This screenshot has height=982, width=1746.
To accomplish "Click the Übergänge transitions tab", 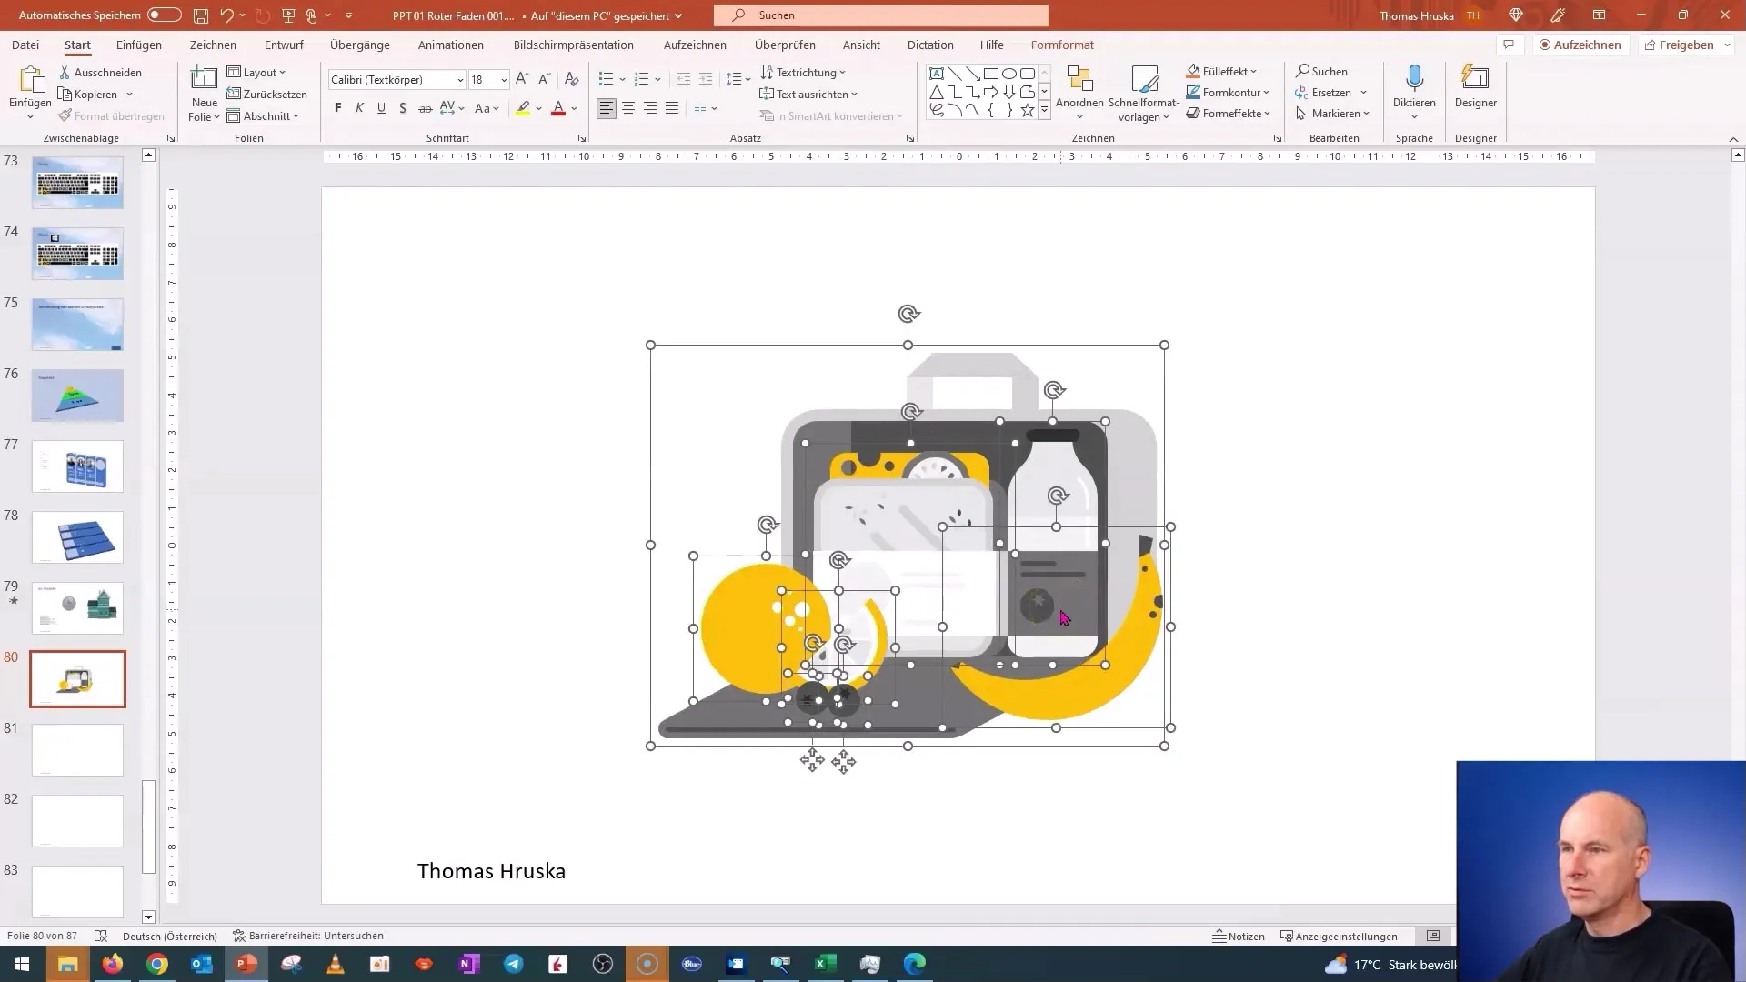I will tap(360, 45).
